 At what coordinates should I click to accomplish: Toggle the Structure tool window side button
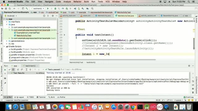(x=1, y=71)
